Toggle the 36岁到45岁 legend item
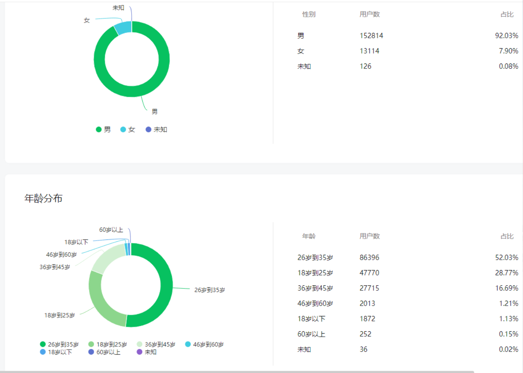Viewport: 523px width, 373px height. click(156, 344)
